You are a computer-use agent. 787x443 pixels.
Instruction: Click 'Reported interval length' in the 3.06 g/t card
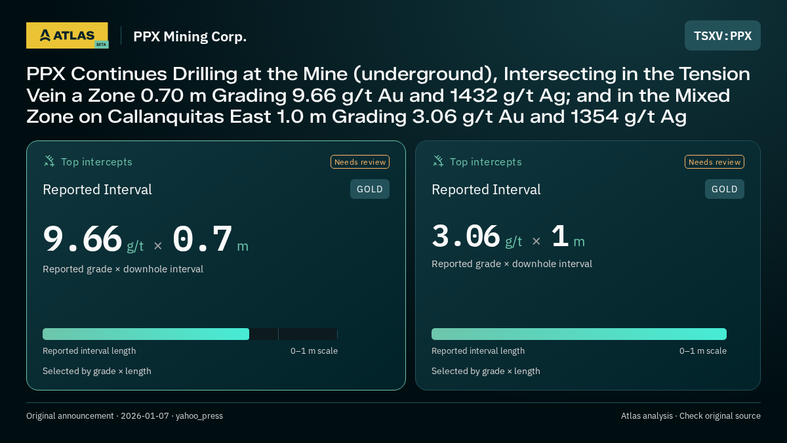pyautogui.click(x=478, y=351)
